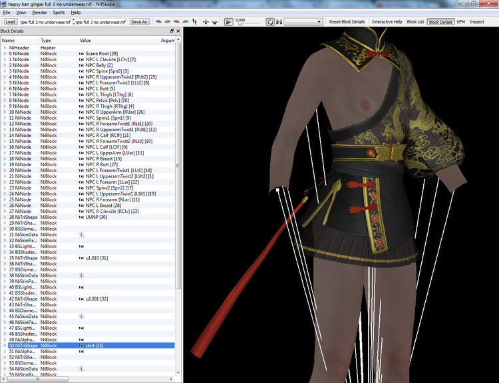
Task: Click the NifSkope title bar app icon
Action: [3, 4]
